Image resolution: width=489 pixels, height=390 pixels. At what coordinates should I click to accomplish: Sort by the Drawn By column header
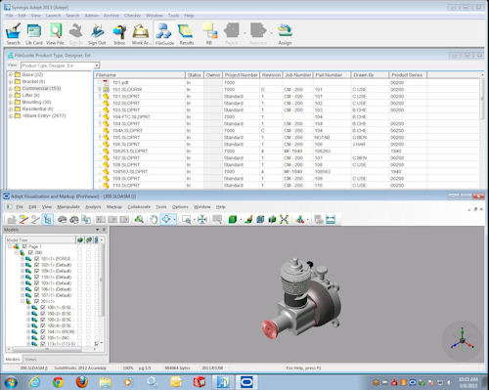click(370, 75)
